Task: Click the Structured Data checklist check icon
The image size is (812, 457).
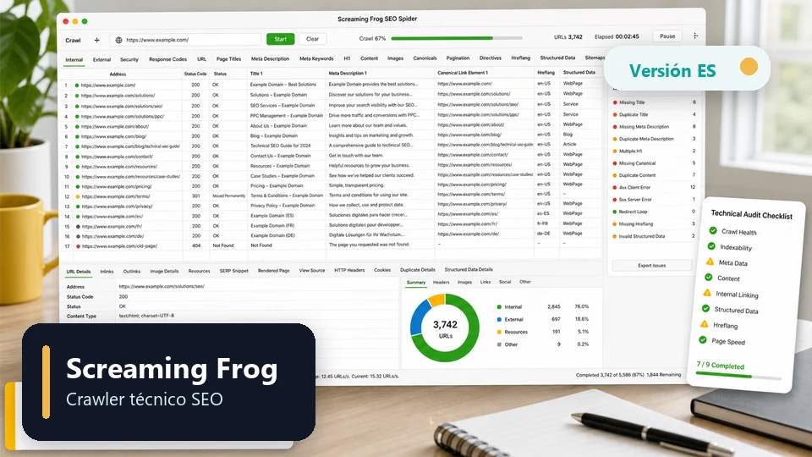Action: tap(705, 308)
